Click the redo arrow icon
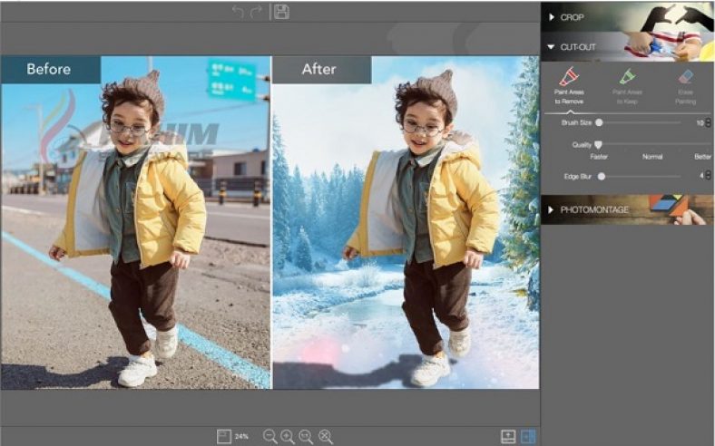Viewport: 715px width, 446px height. pyautogui.click(x=256, y=12)
